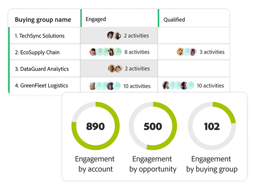Click the Buying group name header

coord(43,20)
